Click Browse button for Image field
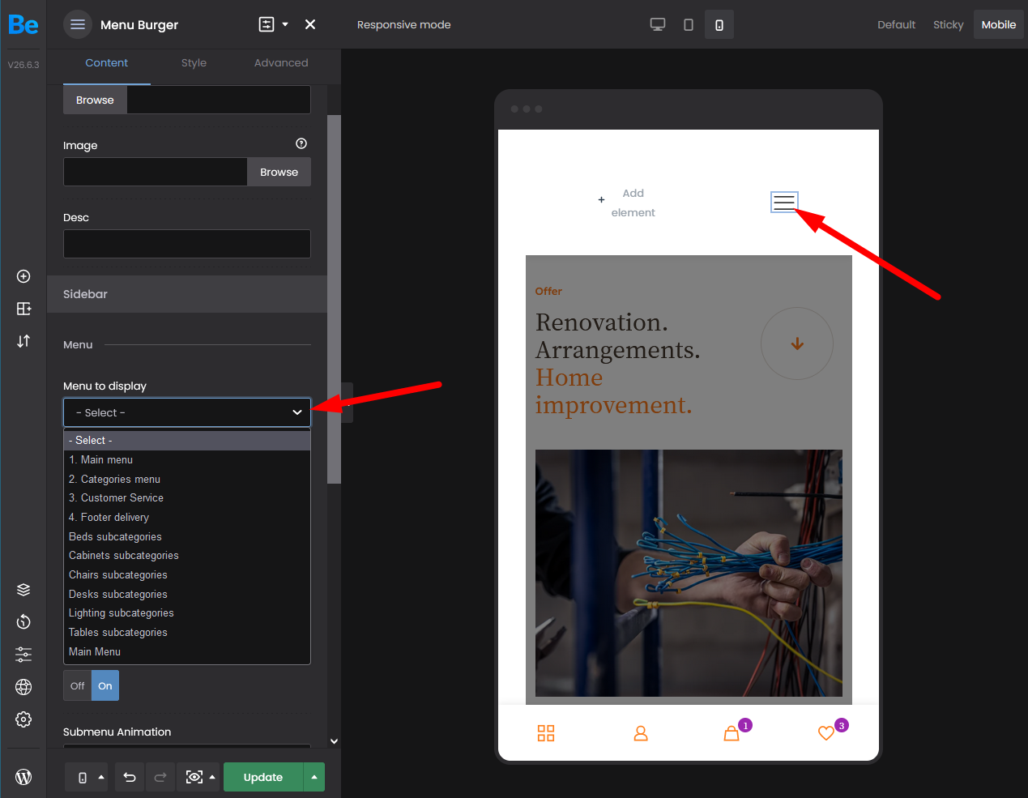The image size is (1028, 798). (x=279, y=172)
